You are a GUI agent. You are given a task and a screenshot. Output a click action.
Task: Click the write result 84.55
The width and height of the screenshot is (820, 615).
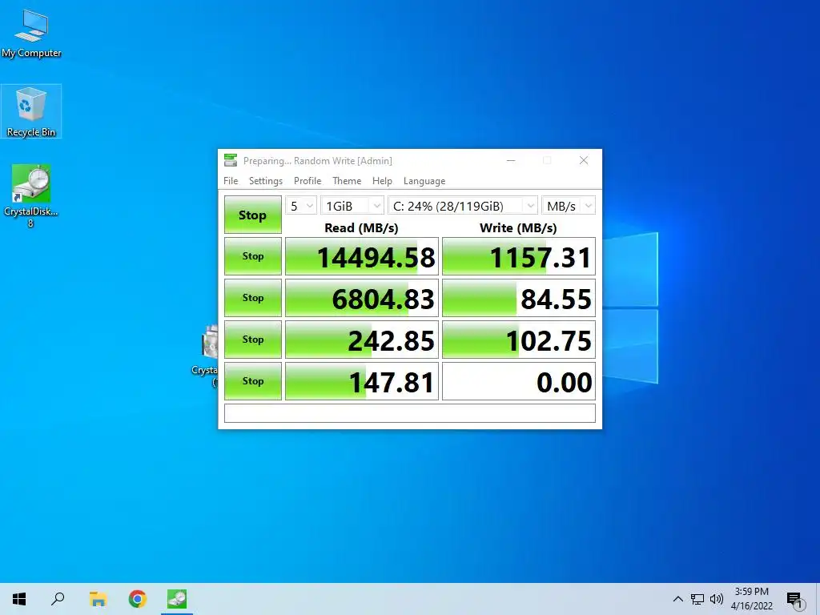519,298
